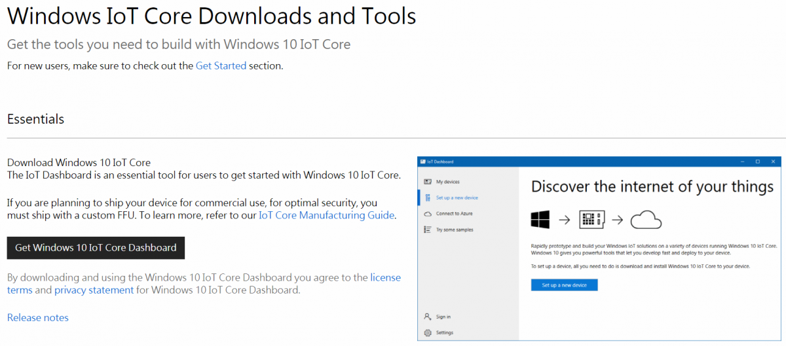The height and width of the screenshot is (346, 786).
Task: Click the Settings gear icon
Action: [x=428, y=333]
